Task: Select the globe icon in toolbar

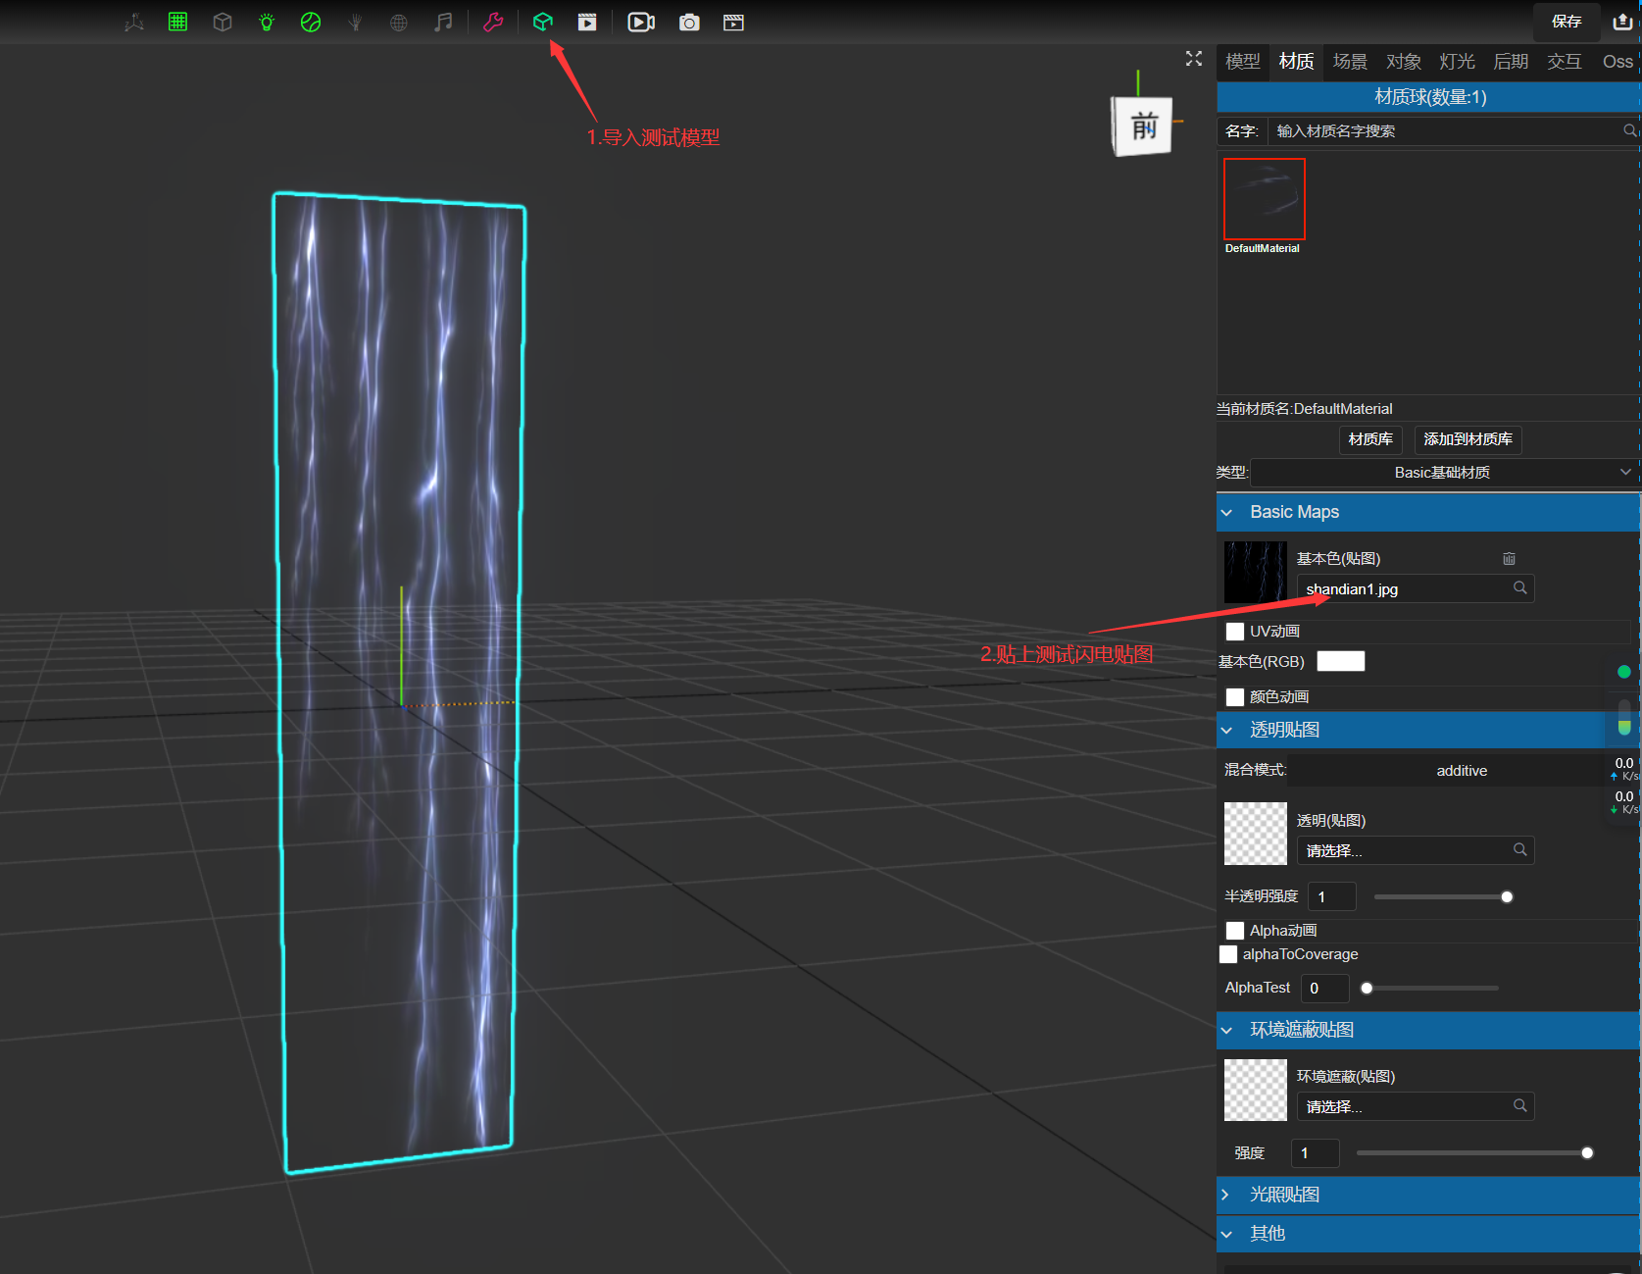Action: pyautogui.click(x=398, y=22)
